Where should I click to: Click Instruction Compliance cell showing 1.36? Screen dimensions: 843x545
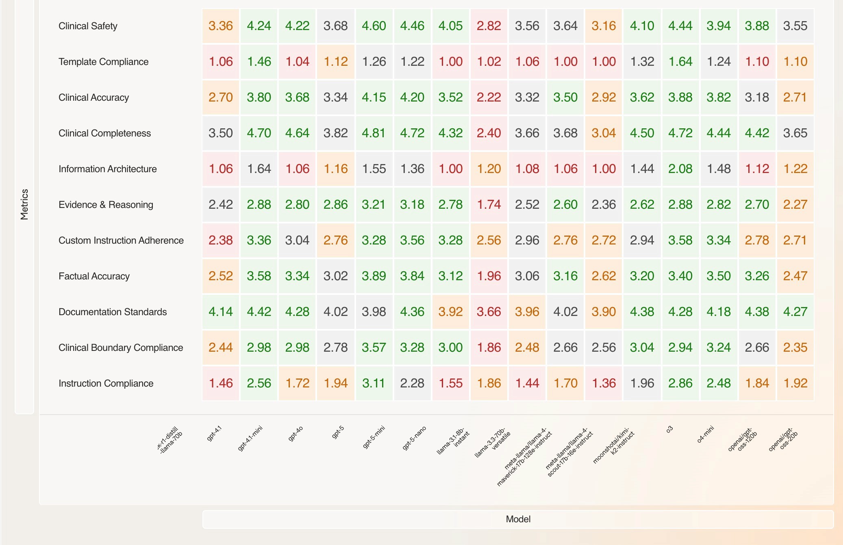[604, 383]
